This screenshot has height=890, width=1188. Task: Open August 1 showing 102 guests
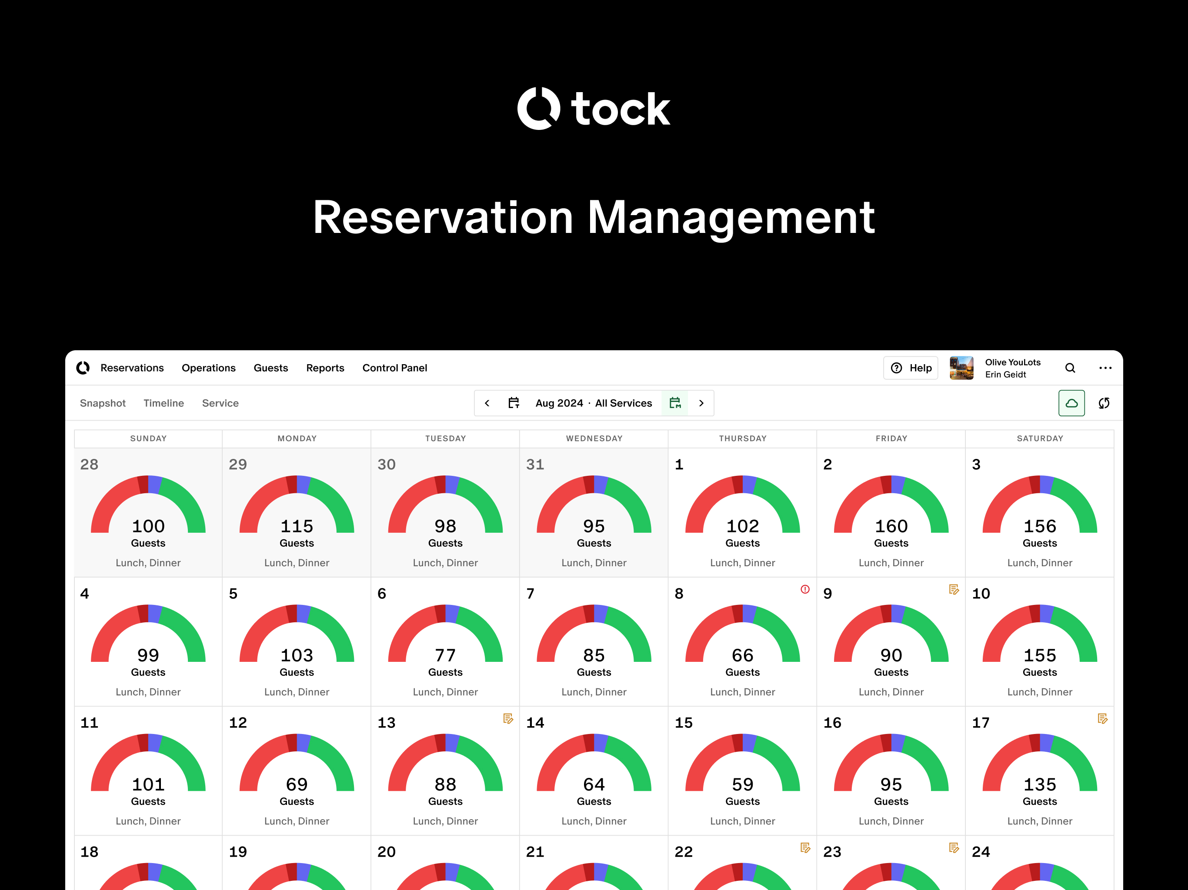click(743, 513)
